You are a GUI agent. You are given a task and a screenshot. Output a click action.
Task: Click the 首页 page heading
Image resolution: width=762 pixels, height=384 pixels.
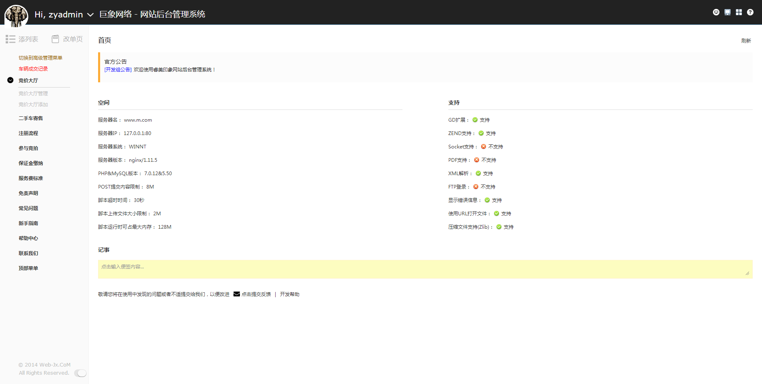pos(105,40)
